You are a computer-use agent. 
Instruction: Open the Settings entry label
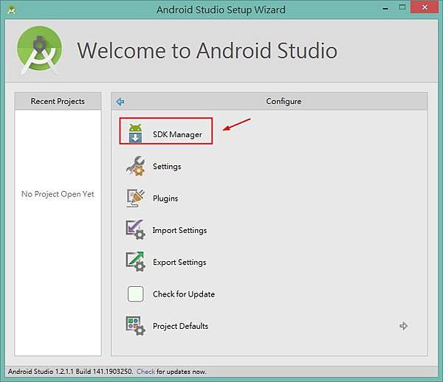167,167
